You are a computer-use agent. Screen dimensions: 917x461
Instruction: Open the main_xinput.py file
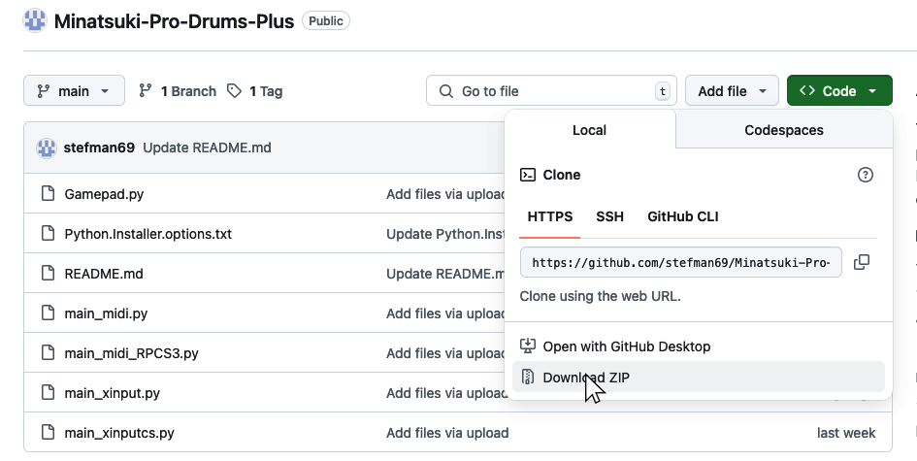click(x=113, y=393)
